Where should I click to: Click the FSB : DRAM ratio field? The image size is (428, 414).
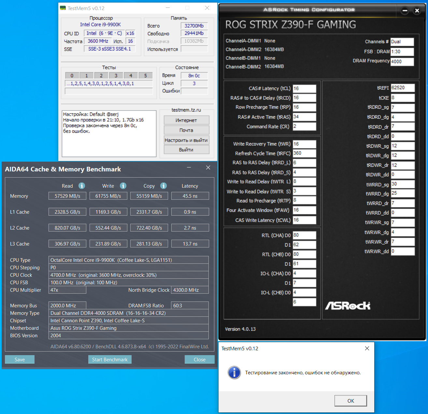pos(402,52)
